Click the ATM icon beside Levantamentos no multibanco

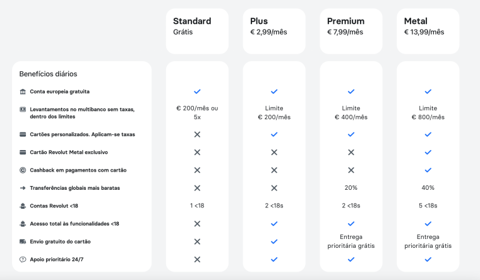pyautogui.click(x=23, y=109)
